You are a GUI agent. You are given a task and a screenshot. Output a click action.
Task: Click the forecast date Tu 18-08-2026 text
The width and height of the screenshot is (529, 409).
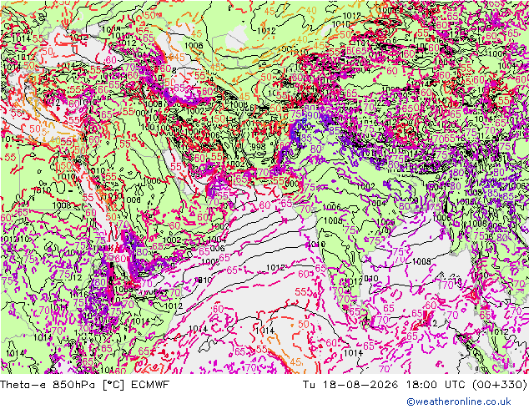[350, 384]
